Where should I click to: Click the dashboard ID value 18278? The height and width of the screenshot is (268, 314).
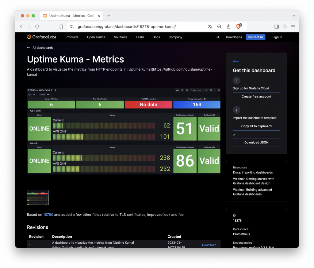tap(237, 220)
